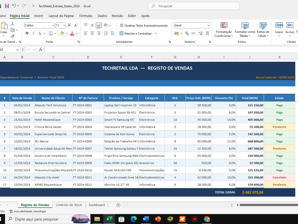Click Quebrar Texto Automaticamente

pyautogui.click(x=144, y=25)
